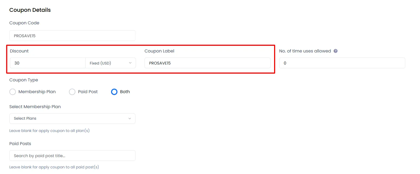
Task: Select the Paid Post radio button
Action: (x=72, y=92)
